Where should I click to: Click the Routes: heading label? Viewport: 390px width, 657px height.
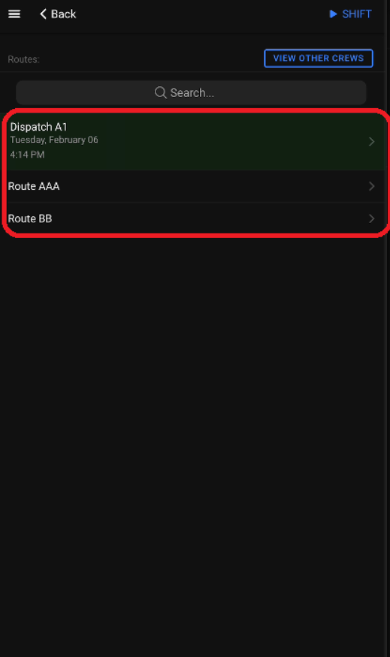coord(23,59)
